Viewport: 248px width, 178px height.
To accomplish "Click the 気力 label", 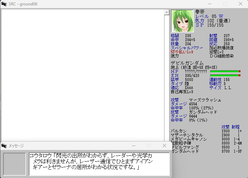I will 200,21.
